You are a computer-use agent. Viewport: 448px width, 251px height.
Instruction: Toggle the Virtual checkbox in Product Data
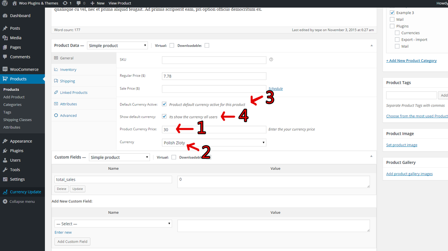coord(172,45)
